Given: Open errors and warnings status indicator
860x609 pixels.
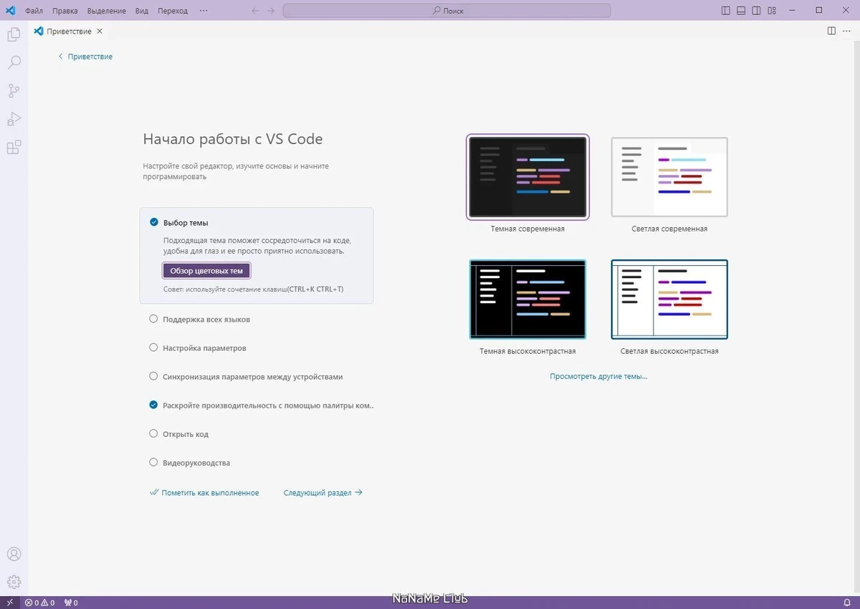Looking at the screenshot, I should 40,603.
